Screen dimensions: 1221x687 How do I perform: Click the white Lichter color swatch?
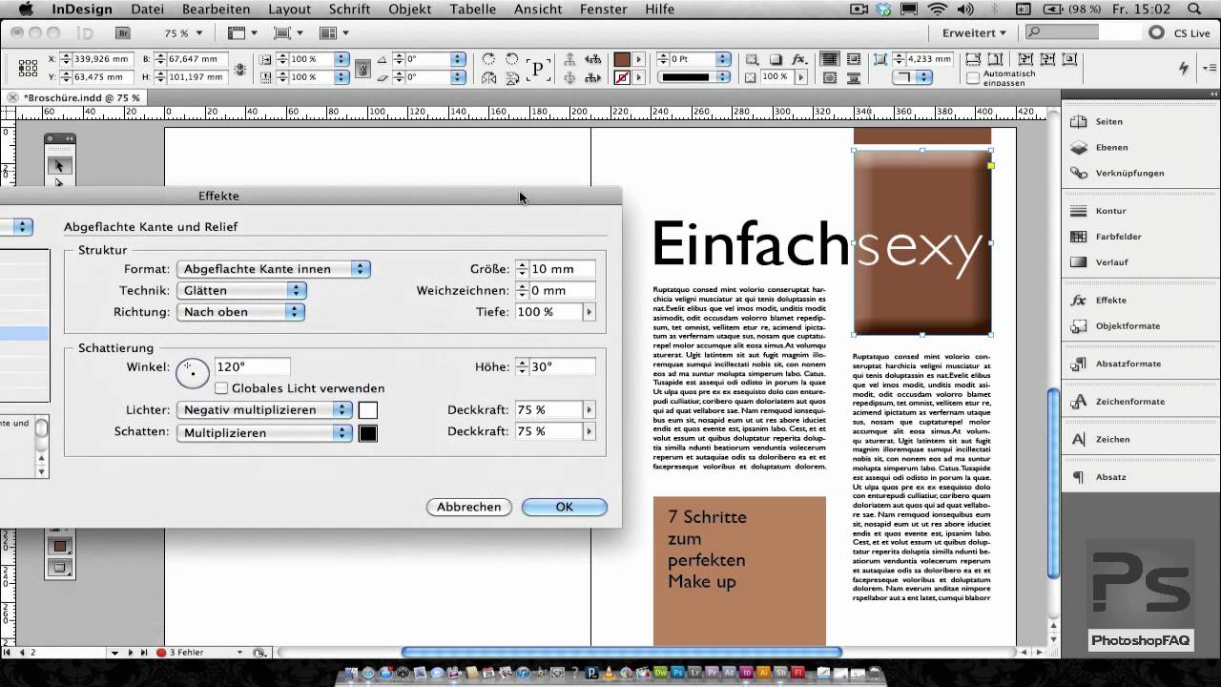coord(368,410)
